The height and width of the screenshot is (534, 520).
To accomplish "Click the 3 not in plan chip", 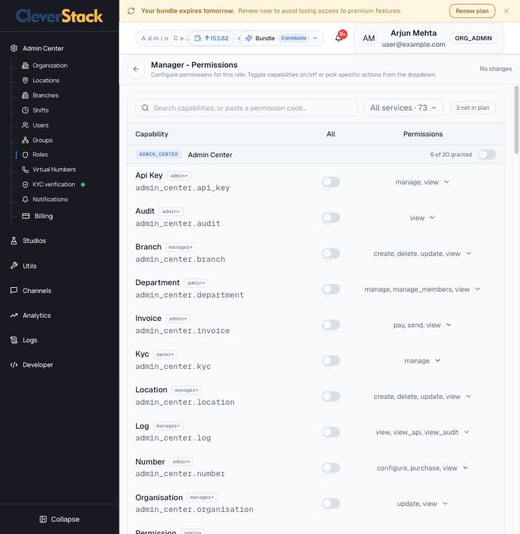I will (473, 108).
